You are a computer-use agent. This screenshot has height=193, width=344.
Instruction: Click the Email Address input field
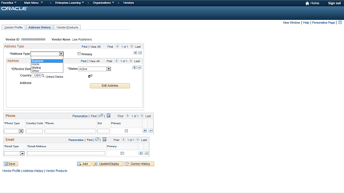click(x=66, y=153)
